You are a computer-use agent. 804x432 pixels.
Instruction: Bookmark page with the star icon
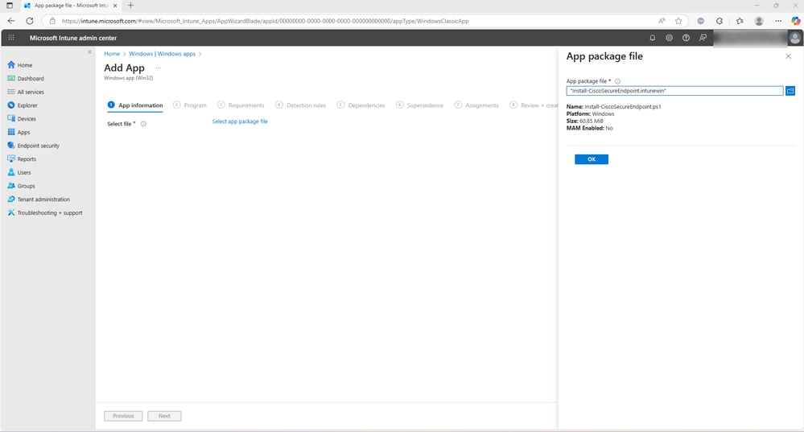(x=678, y=21)
